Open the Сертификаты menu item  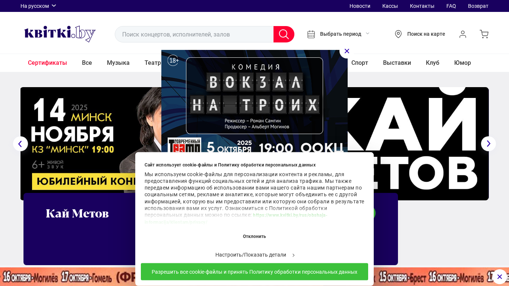[x=47, y=63]
